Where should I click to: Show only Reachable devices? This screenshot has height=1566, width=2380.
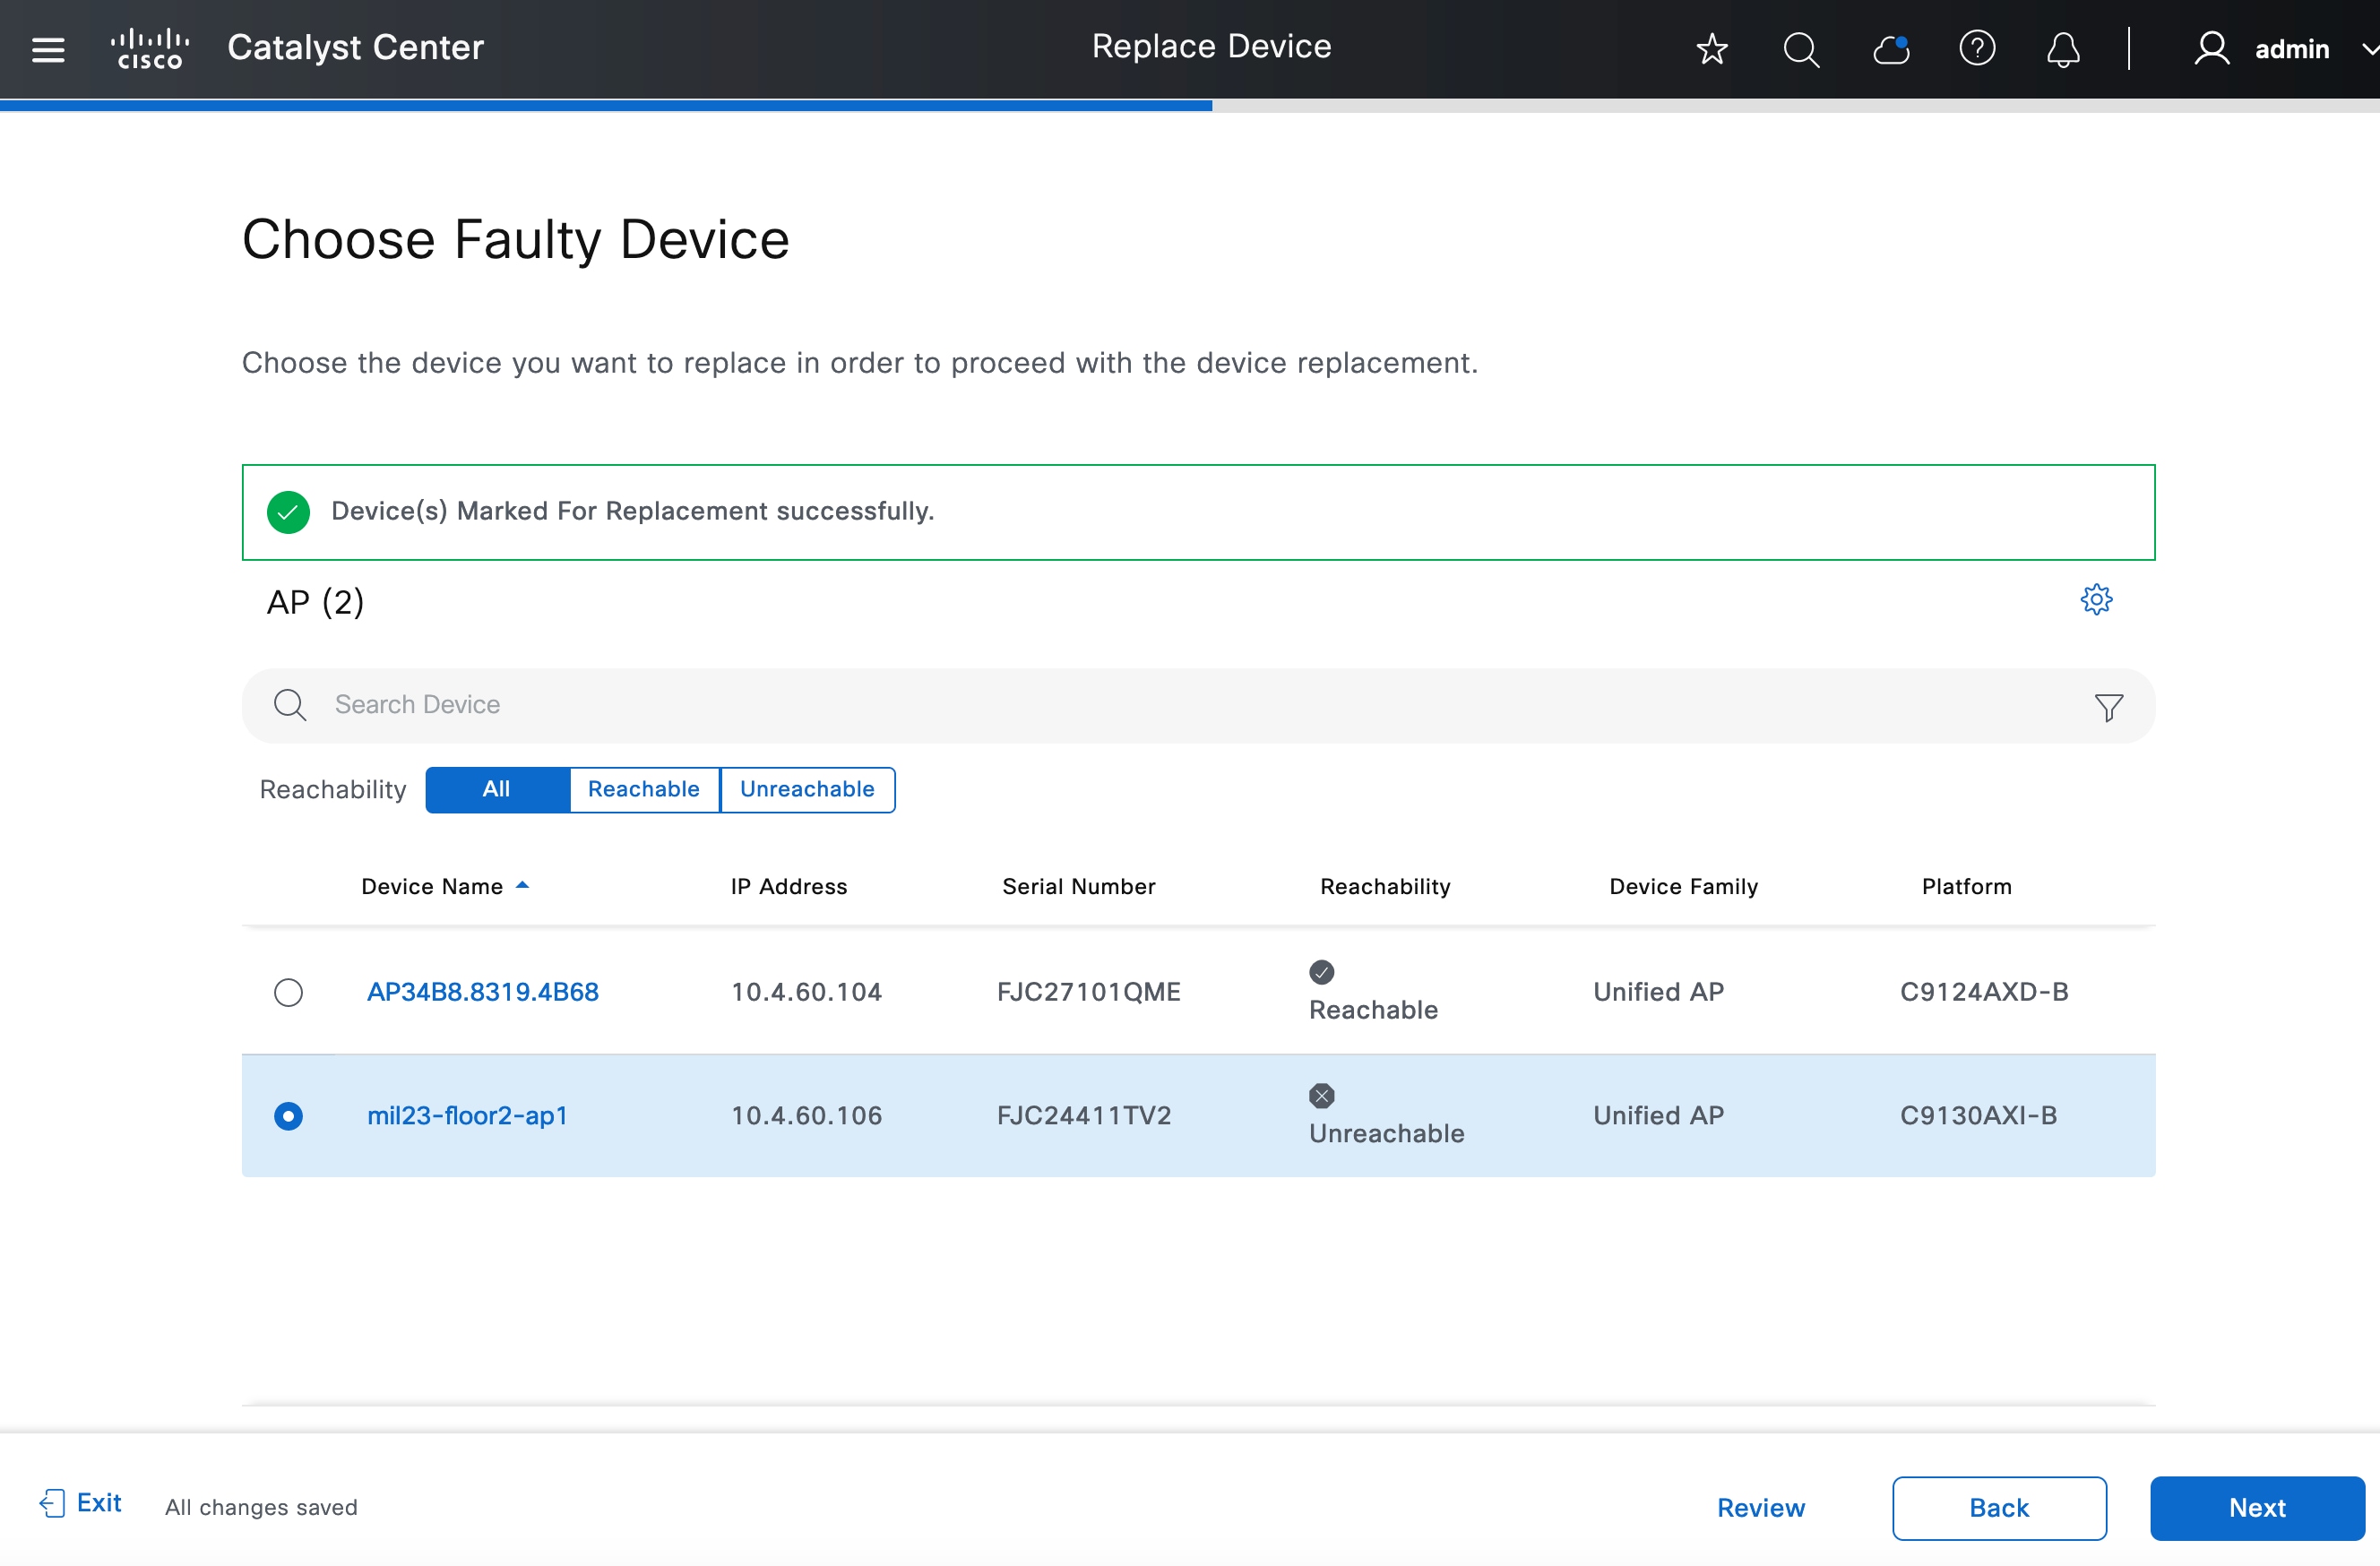point(643,790)
